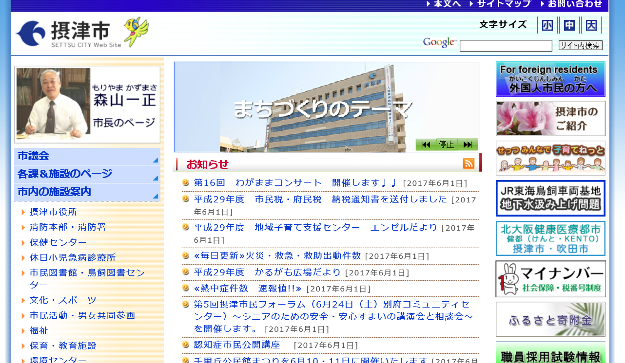Open マイナンバー banner

click(550, 279)
